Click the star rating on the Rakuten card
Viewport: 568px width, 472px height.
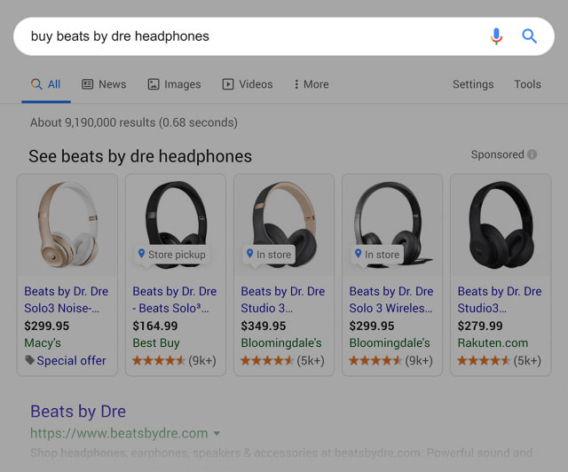point(484,360)
